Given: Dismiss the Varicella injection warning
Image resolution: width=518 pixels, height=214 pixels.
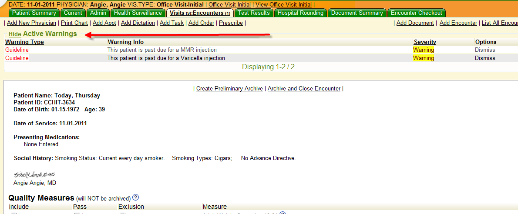Looking at the screenshot, I should 485,58.
